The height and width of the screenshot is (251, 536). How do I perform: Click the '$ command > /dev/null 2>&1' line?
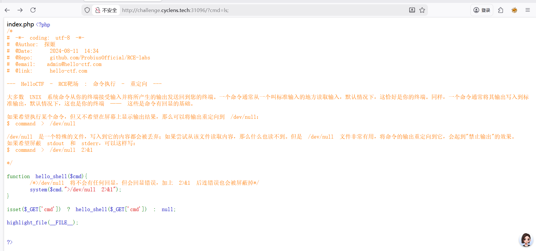[50, 150]
